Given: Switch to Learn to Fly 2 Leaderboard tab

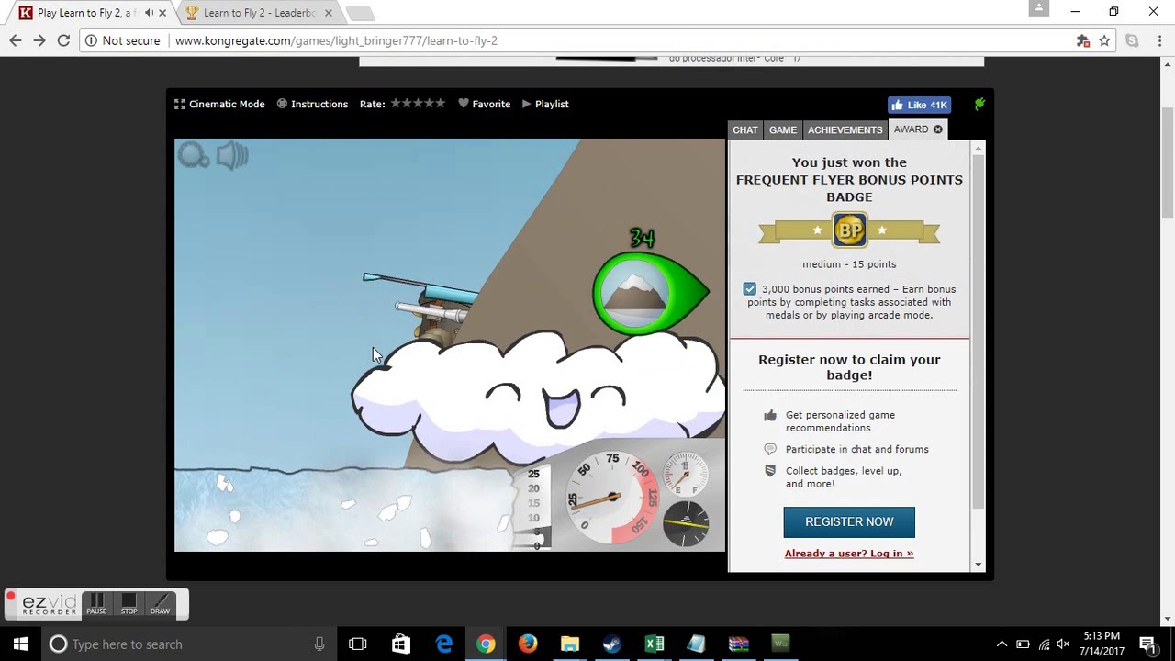Looking at the screenshot, I should (258, 13).
